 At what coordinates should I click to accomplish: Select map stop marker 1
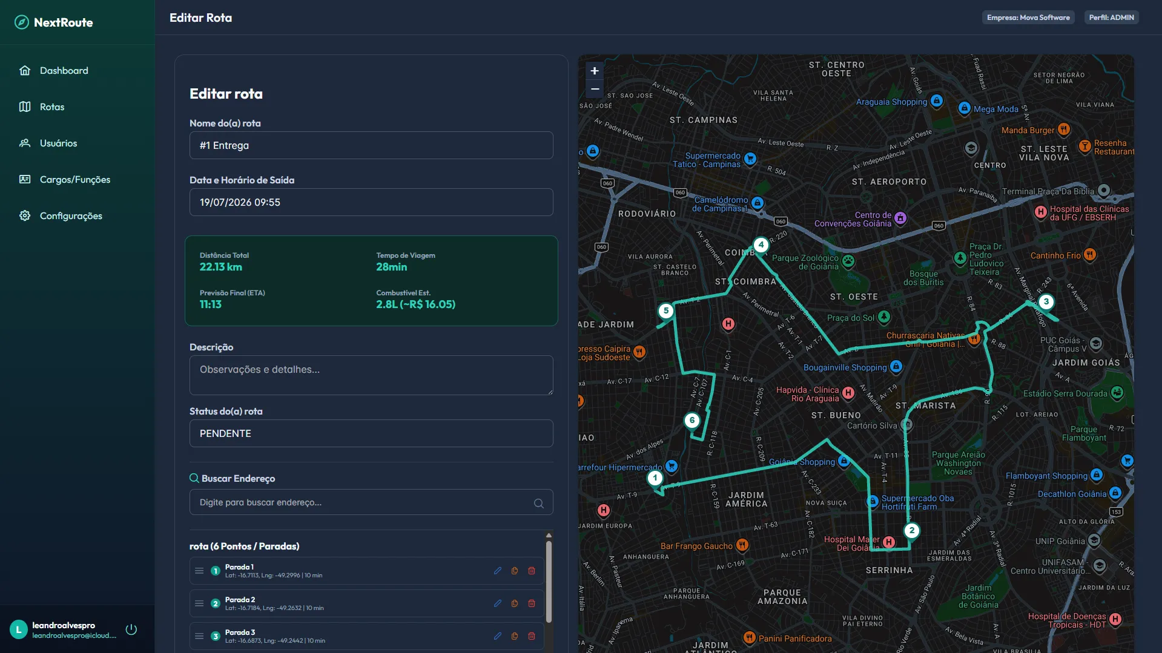[x=655, y=478]
